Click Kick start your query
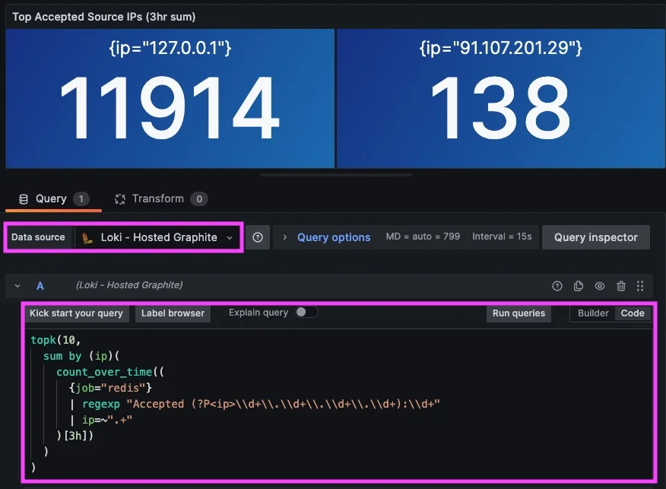Viewport: 666px width, 489px height. click(76, 313)
